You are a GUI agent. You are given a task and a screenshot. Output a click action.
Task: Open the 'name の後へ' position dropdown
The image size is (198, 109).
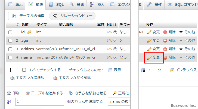pos(119,102)
